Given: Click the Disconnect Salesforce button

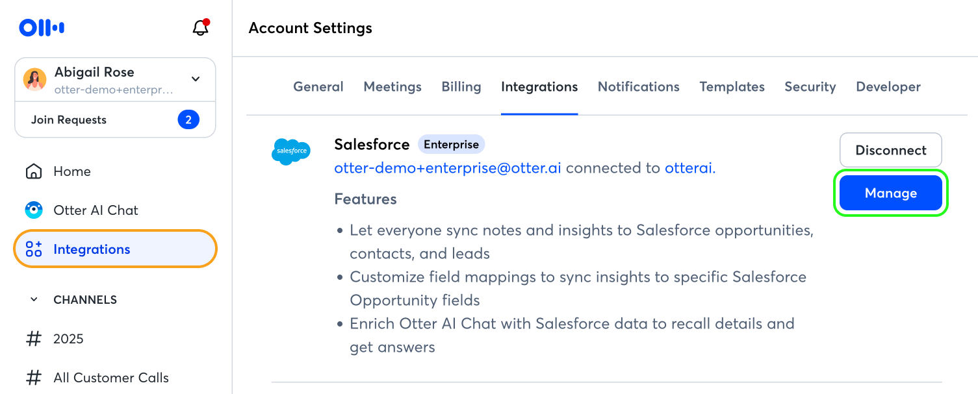Looking at the screenshot, I should tap(890, 150).
